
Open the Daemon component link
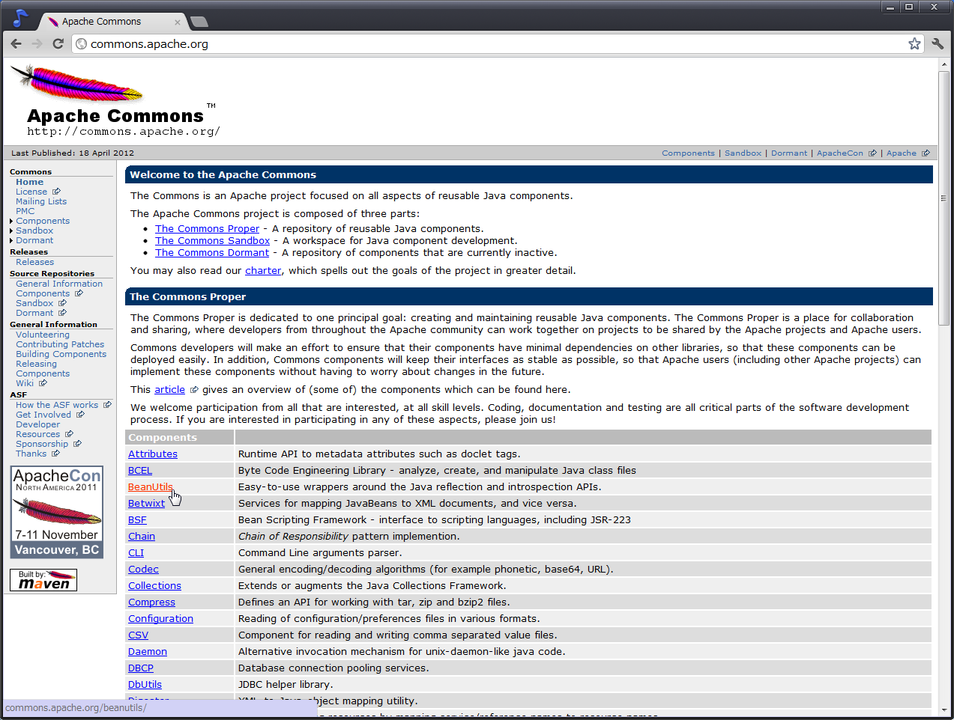[x=148, y=652]
